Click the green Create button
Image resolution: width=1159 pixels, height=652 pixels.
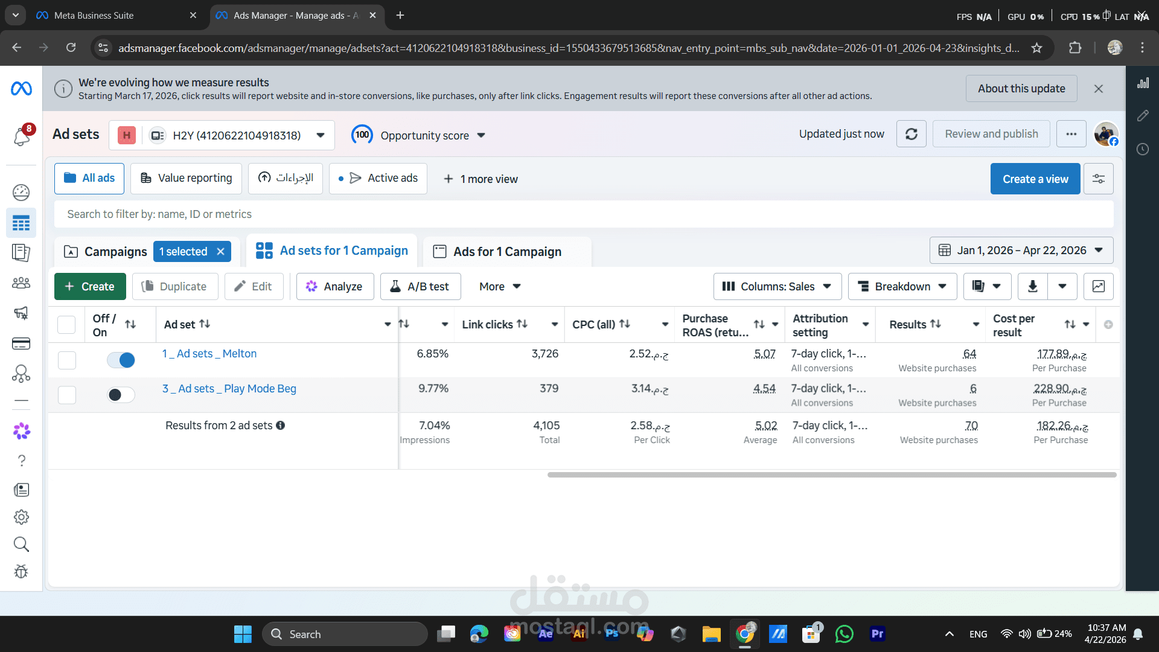pyautogui.click(x=90, y=287)
